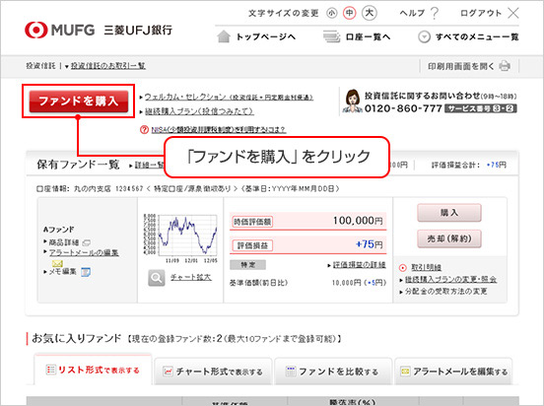
Task: Click the NISA question mark icon
Action: 144,130
